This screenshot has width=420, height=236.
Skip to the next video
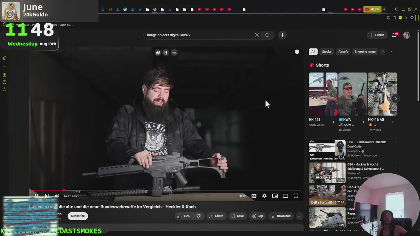(x=47, y=196)
